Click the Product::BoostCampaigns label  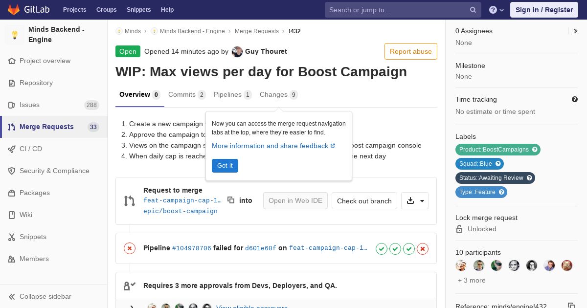pos(498,150)
